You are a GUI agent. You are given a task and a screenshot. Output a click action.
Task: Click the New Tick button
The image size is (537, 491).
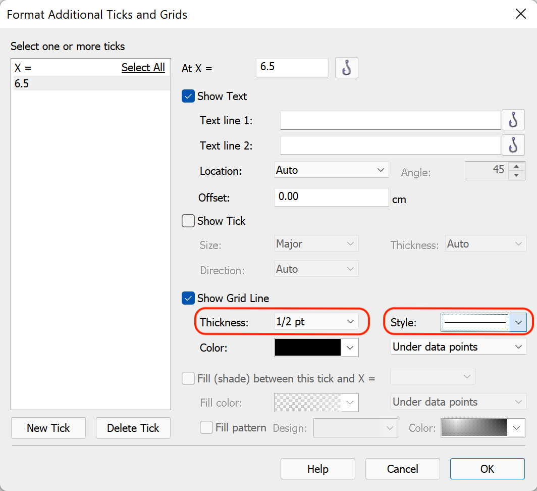(x=48, y=428)
